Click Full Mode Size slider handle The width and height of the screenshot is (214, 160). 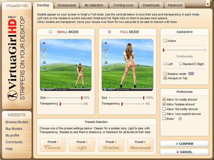pyautogui.click(x=144, y=98)
